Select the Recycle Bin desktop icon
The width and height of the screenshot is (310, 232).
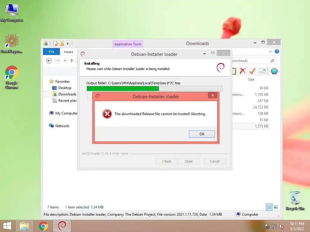click(295, 201)
